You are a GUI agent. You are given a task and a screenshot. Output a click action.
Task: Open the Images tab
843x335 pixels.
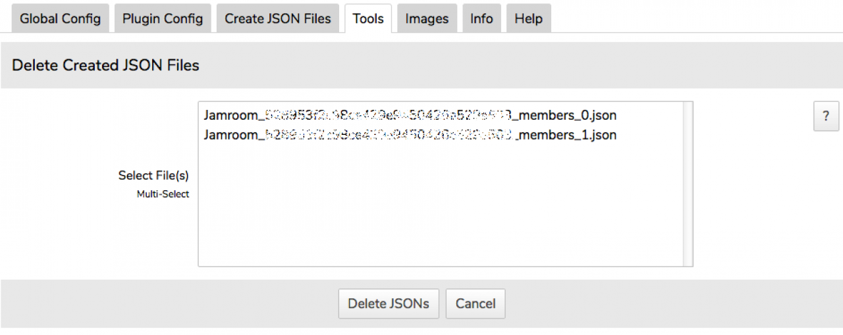pyautogui.click(x=427, y=18)
